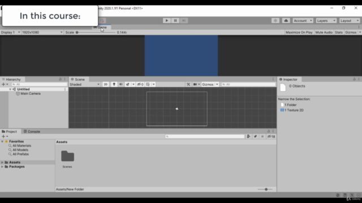Toggle scene lighting
Viewport: 362px width, 203px height.
[x=114, y=84]
